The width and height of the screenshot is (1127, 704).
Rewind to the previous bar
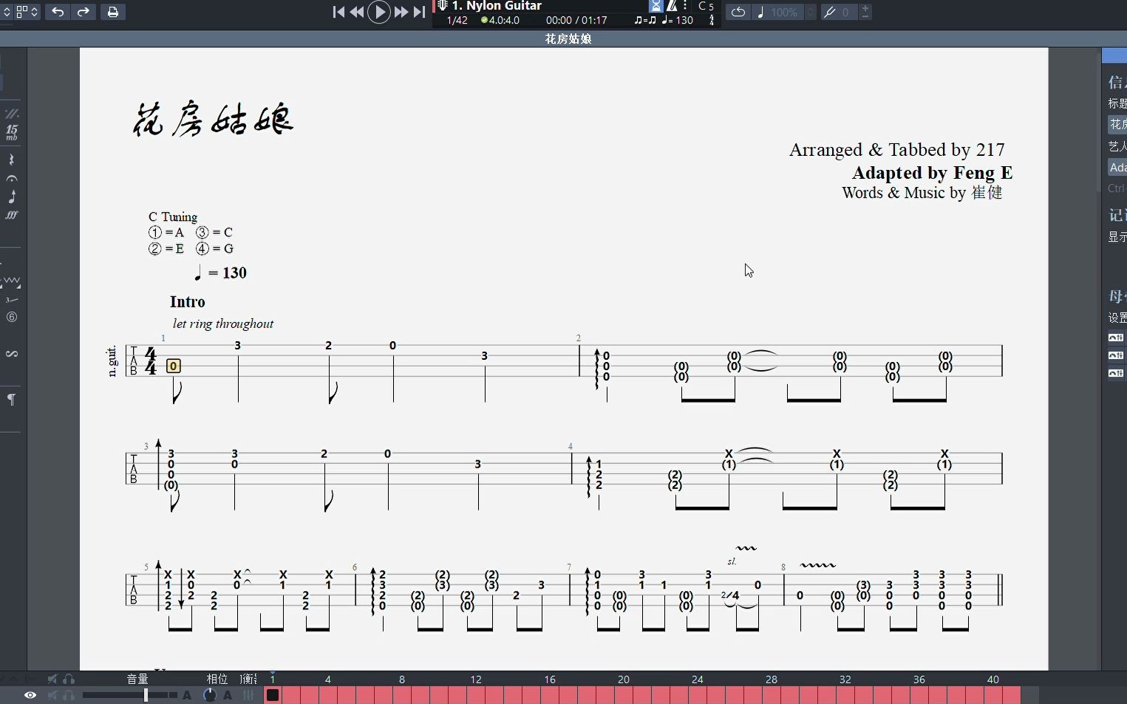tap(357, 12)
